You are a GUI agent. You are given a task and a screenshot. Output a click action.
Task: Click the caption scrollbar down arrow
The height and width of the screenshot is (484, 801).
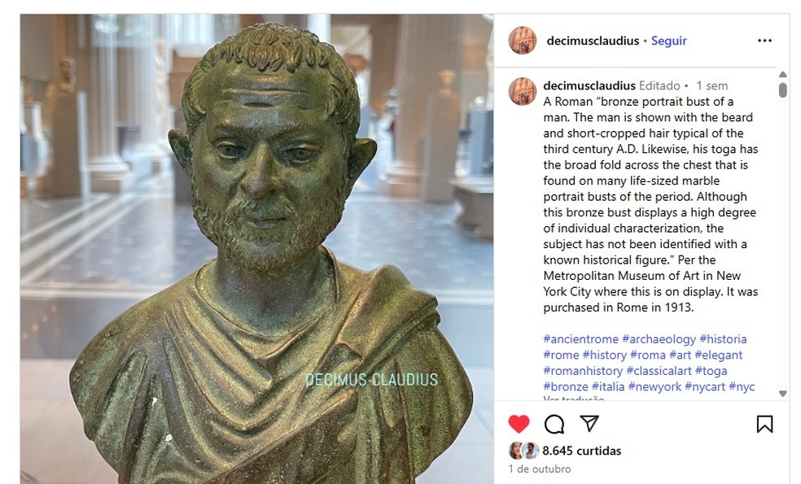point(782,394)
